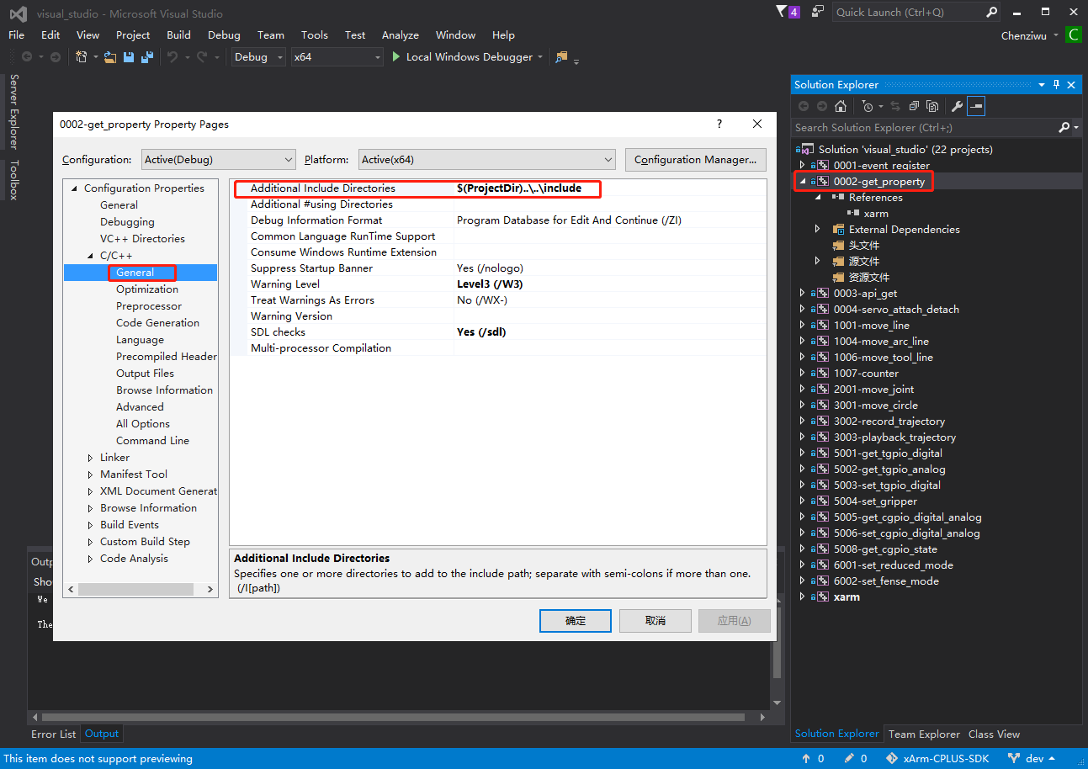Click the Save All toolbar icon
This screenshot has height=769, width=1088.
click(x=147, y=57)
